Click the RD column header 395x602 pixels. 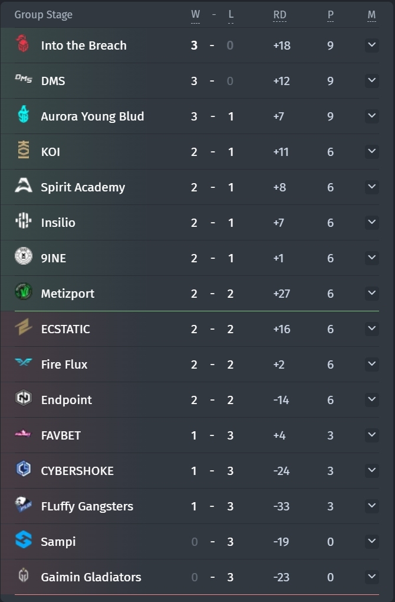(279, 15)
